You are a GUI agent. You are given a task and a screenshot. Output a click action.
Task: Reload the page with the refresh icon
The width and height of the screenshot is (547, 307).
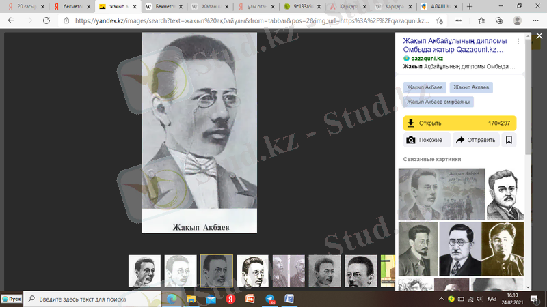(45, 20)
